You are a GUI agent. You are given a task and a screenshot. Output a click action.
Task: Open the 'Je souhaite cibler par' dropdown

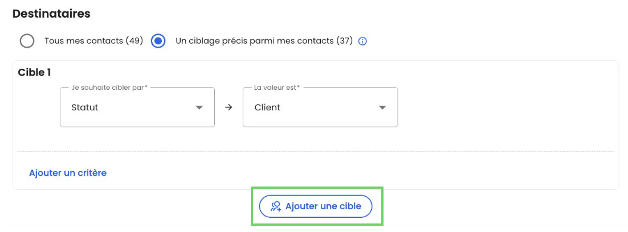pos(137,107)
